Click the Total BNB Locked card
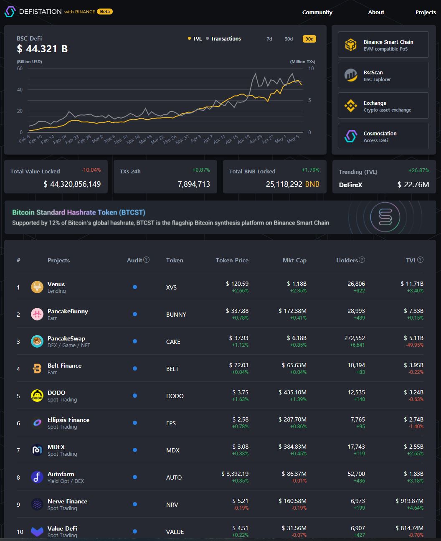 275,177
